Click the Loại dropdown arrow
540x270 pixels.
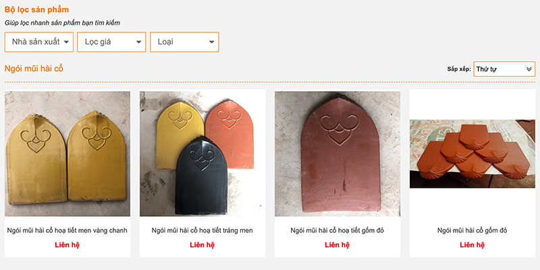pyautogui.click(x=212, y=42)
